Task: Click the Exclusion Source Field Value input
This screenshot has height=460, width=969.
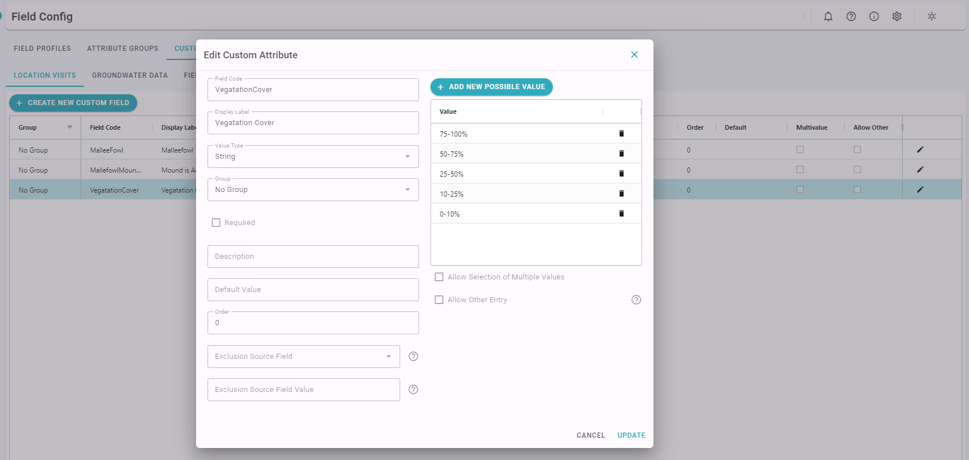Action: coord(304,390)
